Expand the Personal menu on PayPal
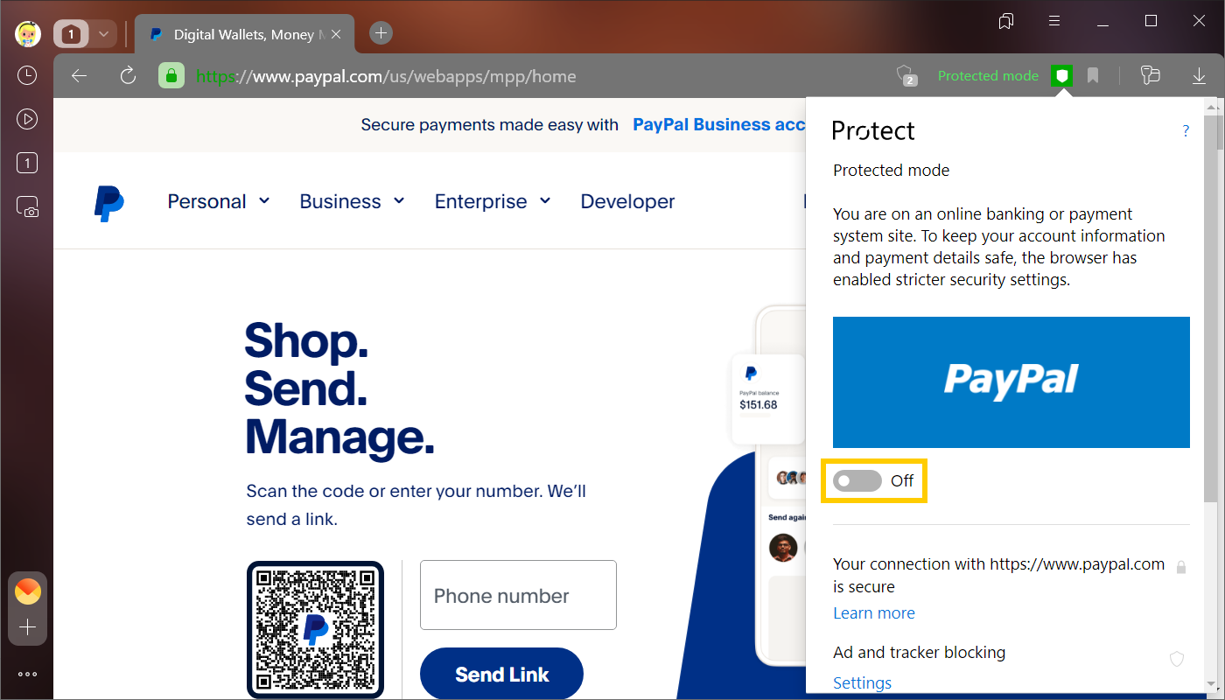The width and height of the screenshot is (1225, 700). click(x=219, y=201)
